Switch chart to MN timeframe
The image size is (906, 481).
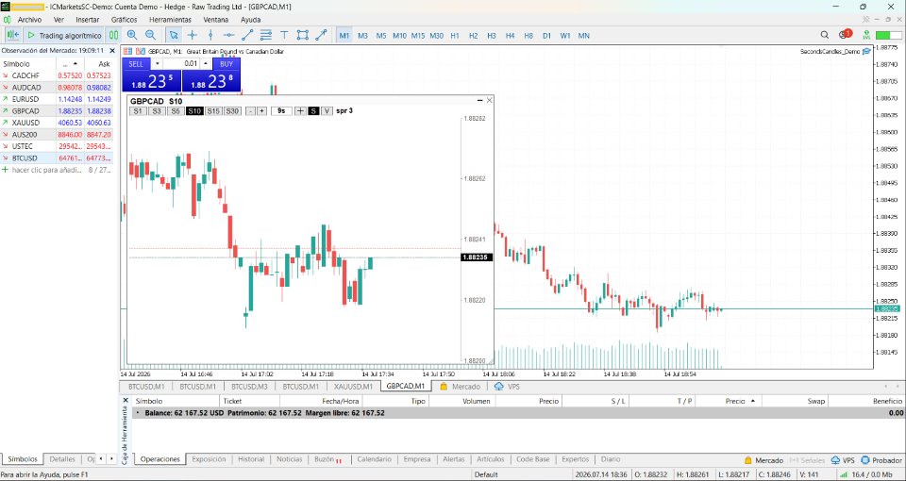pos(583,36)
